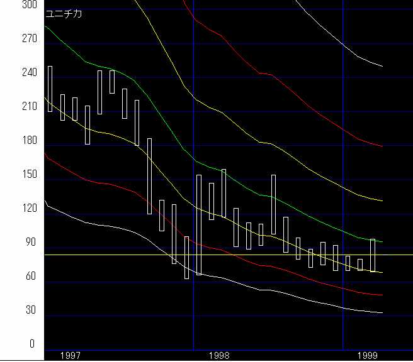Click the tallest candlestick just after the 1998 line
Image resolution: width=413 pixels, height=362 pixels.
click(199, 224)
